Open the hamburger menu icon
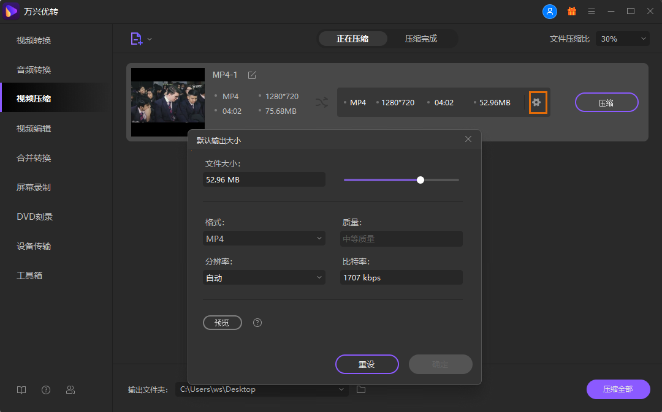The height and width of the screenshot is (412, 662). 592,12
